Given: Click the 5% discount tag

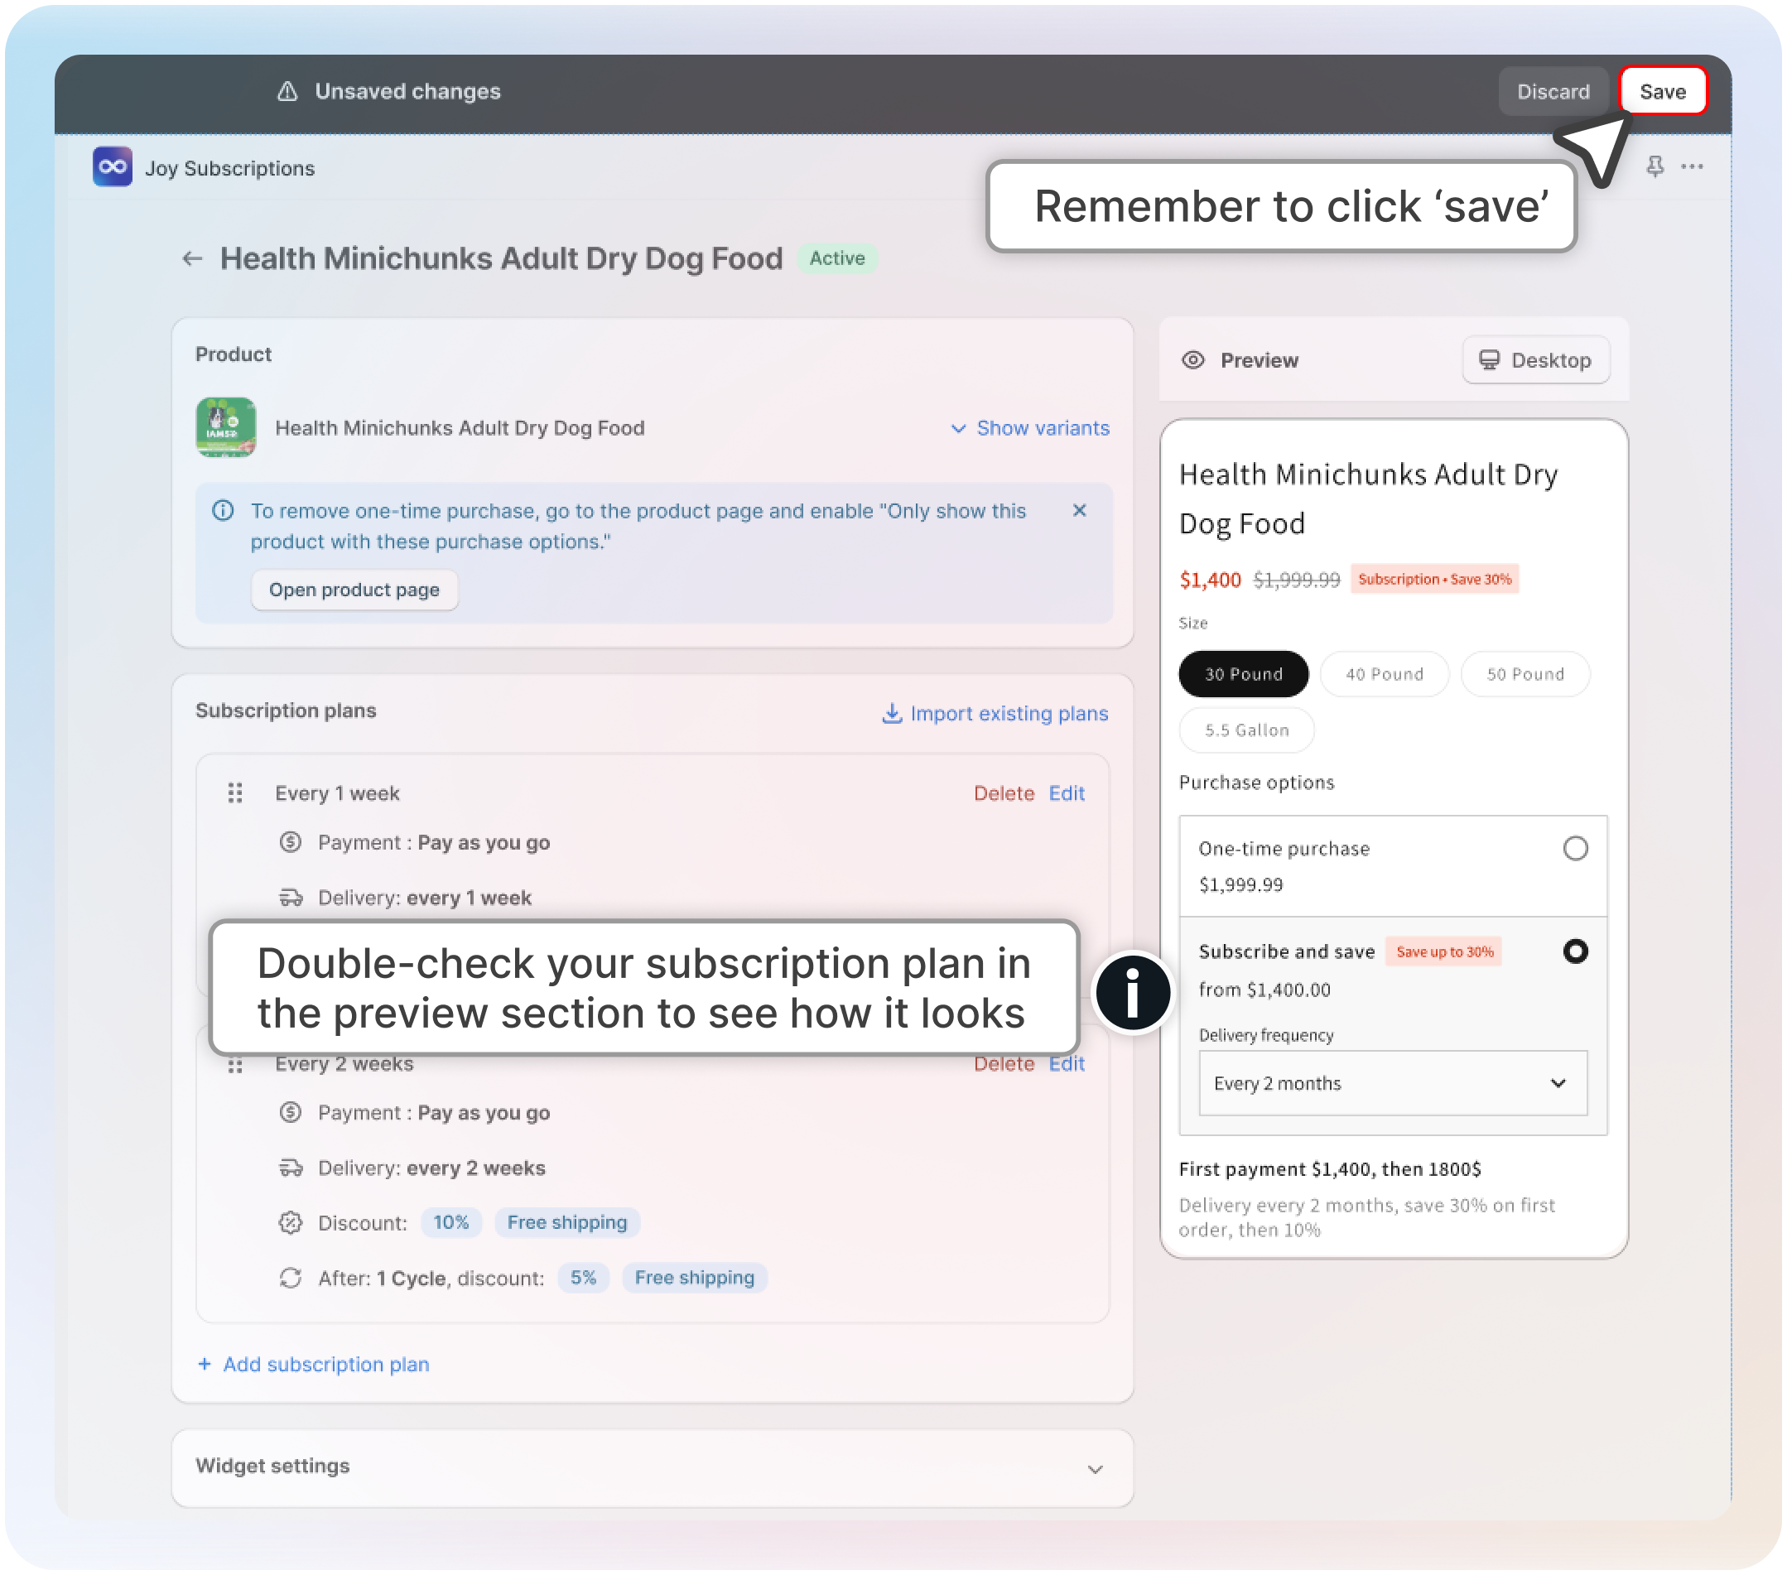Looking at the screenshot, I should [583, 1278].
